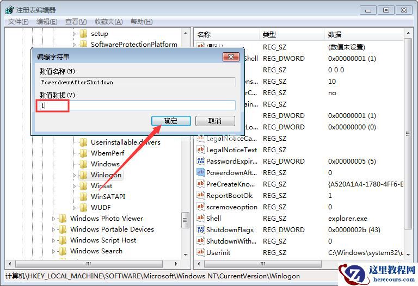
Task: Open the 收藏夹(A) menu
Action: click(108, 22)
